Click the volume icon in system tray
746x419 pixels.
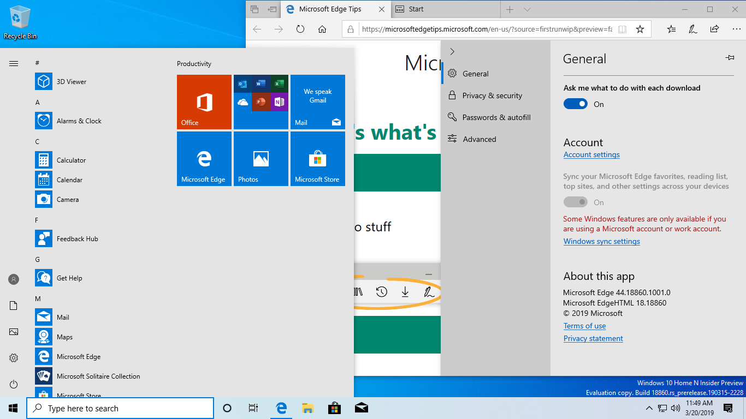tap(675, 408)
